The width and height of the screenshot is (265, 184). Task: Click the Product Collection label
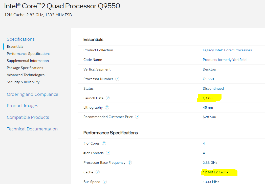[98, 50]
